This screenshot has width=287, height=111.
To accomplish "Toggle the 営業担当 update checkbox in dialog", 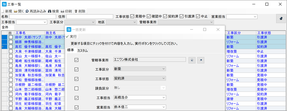I will coord(77,107).
